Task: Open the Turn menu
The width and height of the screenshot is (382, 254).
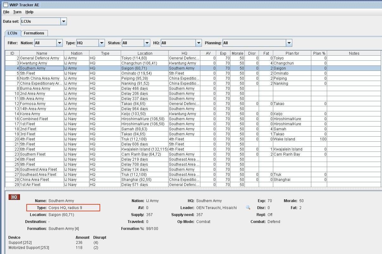Action: (17, 12)
